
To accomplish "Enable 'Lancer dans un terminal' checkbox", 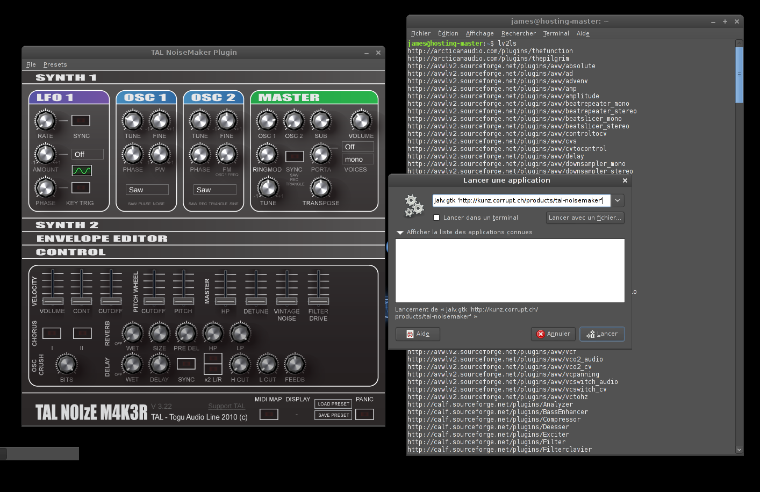I will tap(436, 218).
